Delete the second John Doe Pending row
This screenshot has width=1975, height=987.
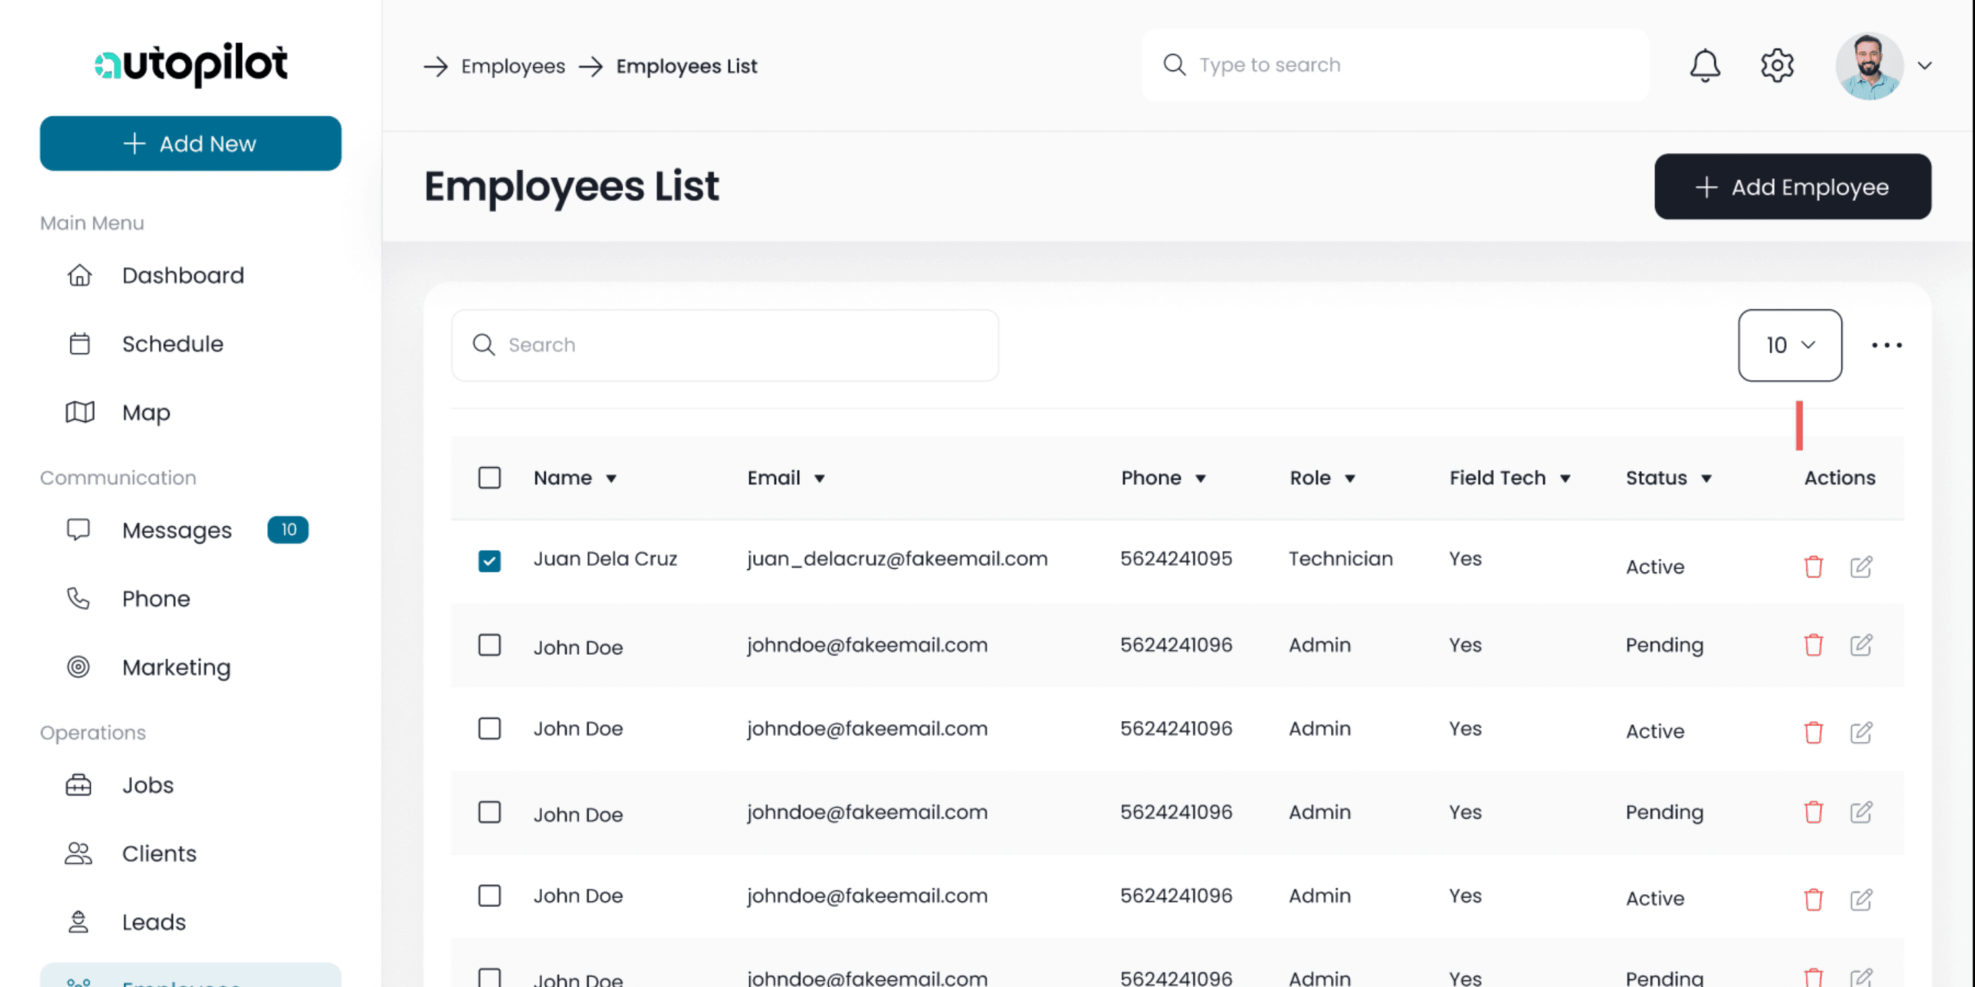(x=1813, y=812)
